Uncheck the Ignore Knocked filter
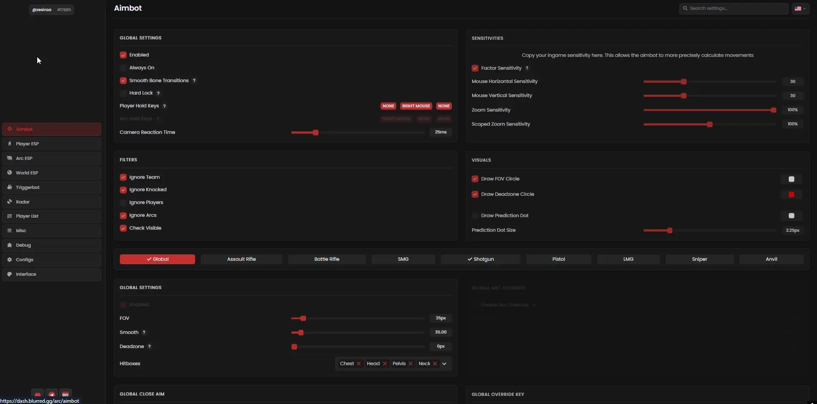817x404 pixels. point(123,190)
